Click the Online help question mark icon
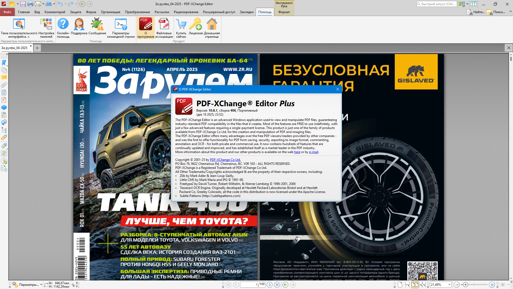Viewport: 513px width, 289px height. 63,25
